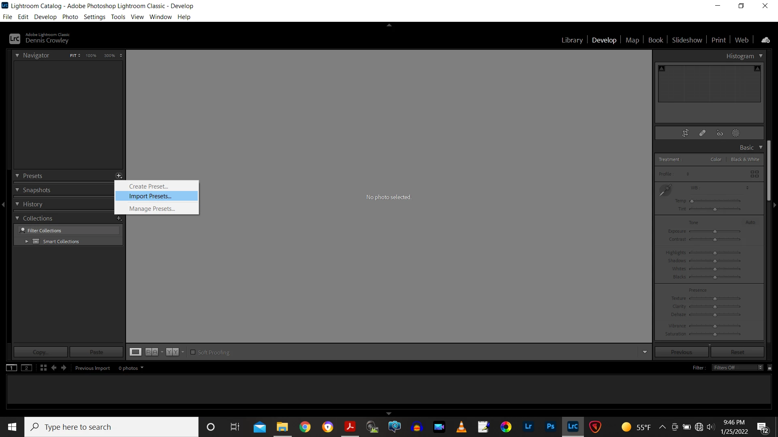The width and height of the screenshot is (778, 437).
Task: Open the profile browser grid icon
Action: [754, 174]
